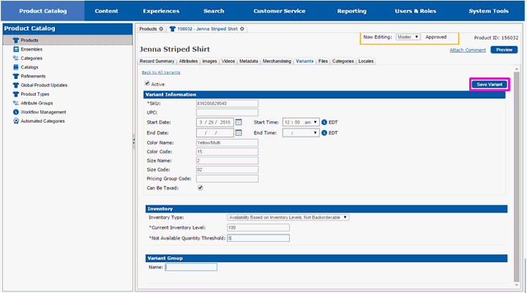Open the End Date calendar picker
This screenshot has width=527, height=293.
click(239, 133)
